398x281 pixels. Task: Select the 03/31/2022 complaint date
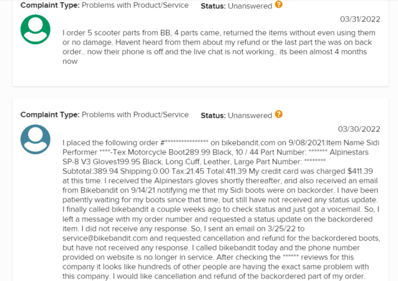coord(360,19)
